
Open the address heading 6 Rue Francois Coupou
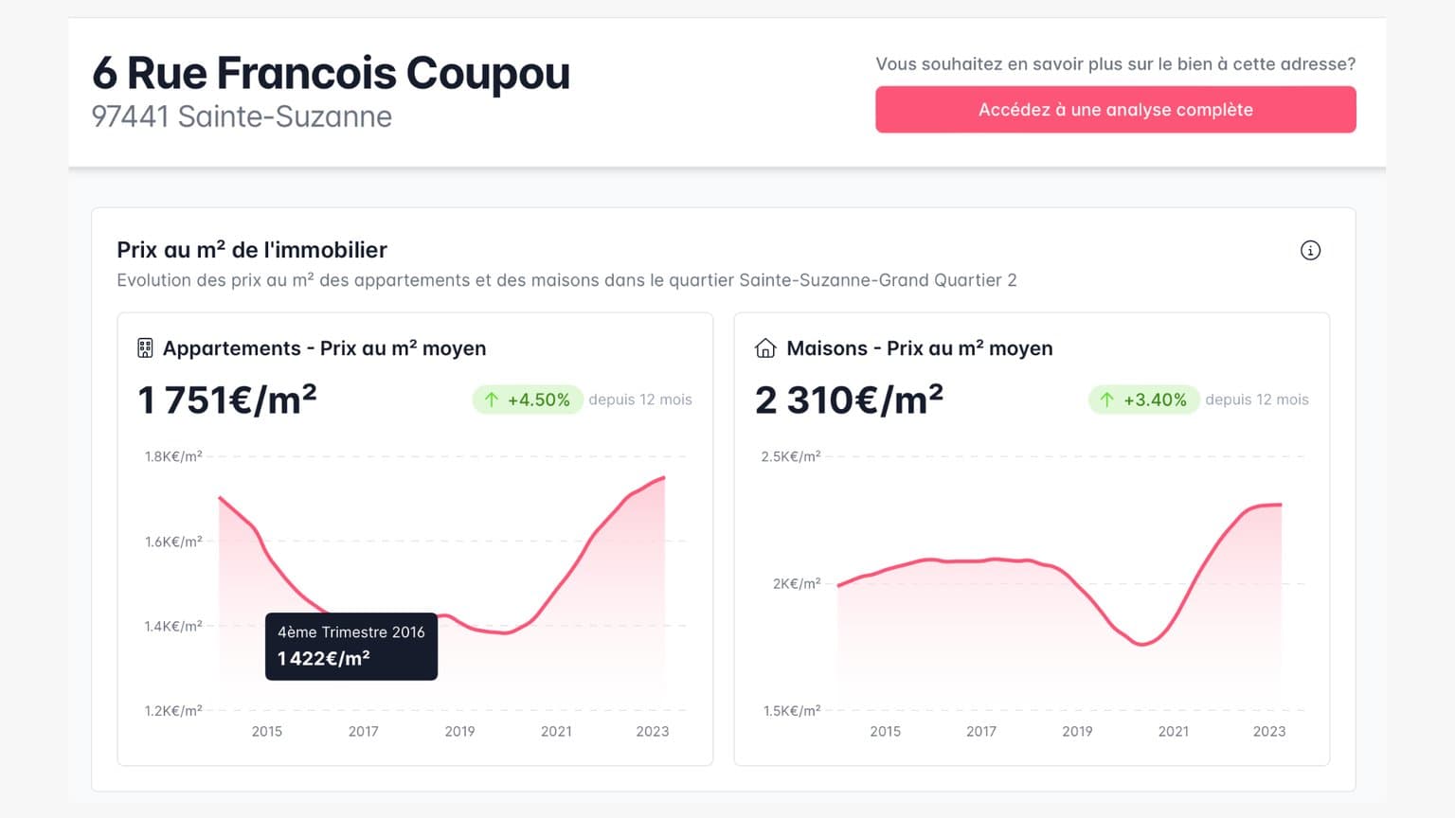click(x=331, y=72)
